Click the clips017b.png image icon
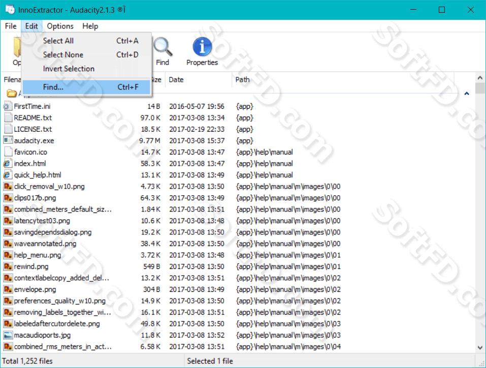 point(8,198)
